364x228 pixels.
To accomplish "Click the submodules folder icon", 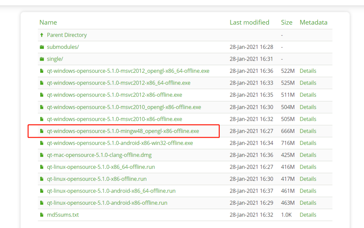I will (42, 47).
